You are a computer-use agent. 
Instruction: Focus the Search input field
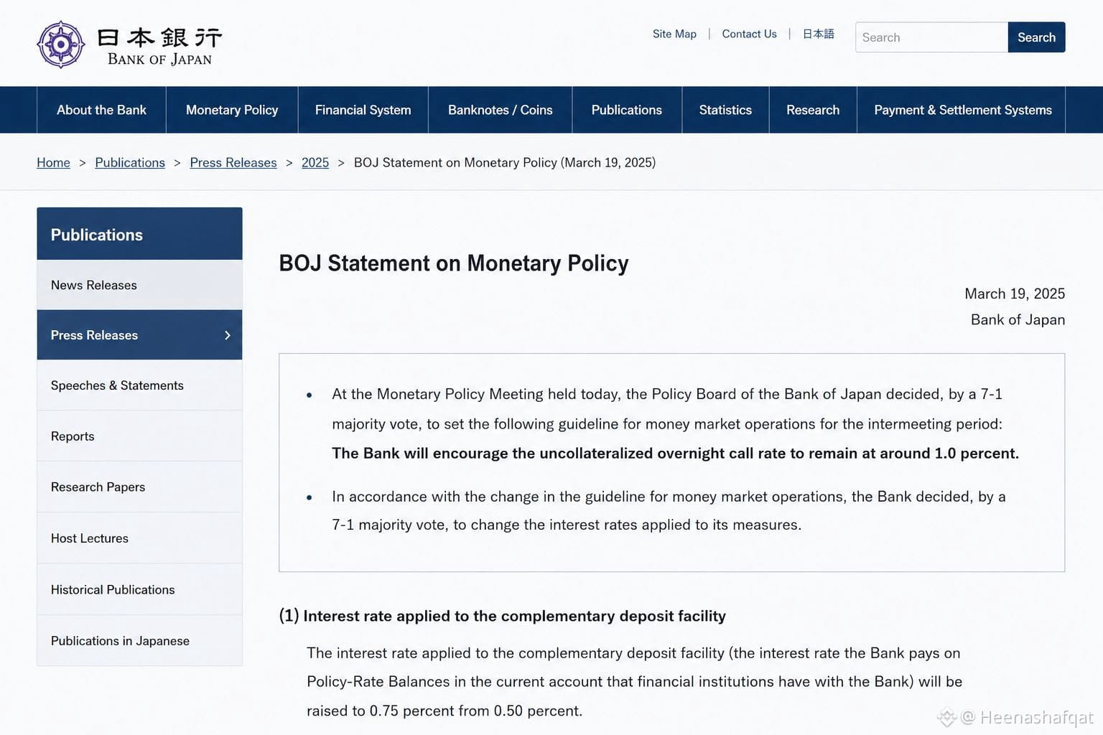point(931,37)
